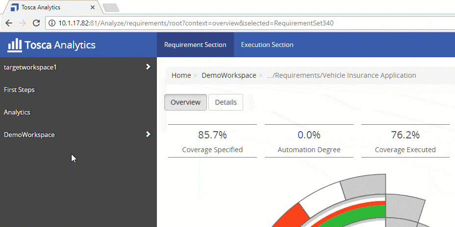Image resolution: width=455 pixels, height=227 pixels.
Task: Go to Home in the breadcrumb
Action: (181, 75)
